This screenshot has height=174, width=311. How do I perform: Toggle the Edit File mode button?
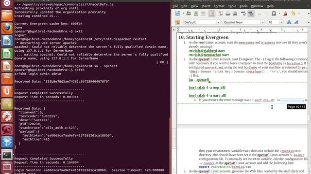click(x=212, y=14)
